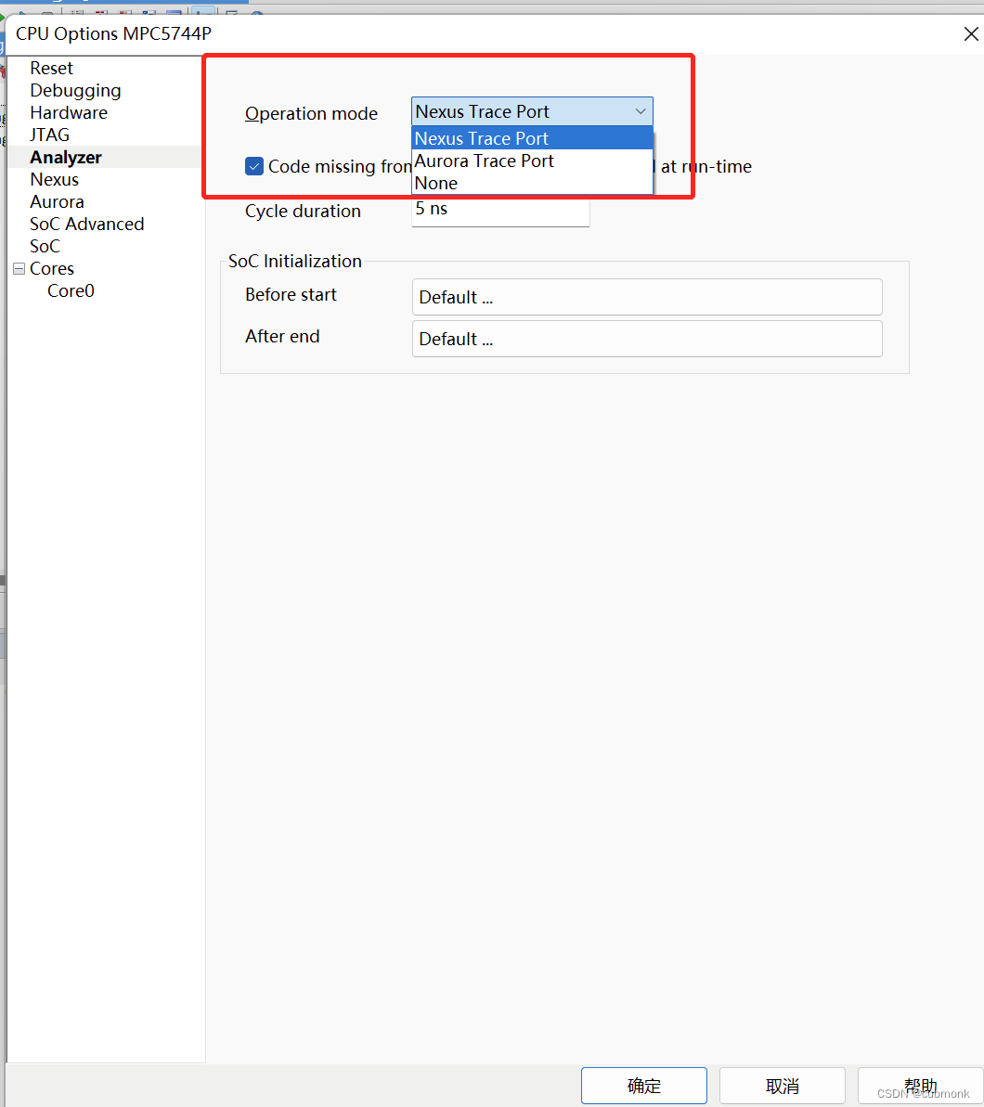Select the Cores entry in the tree
The image size is (984, 1107).
52,268
